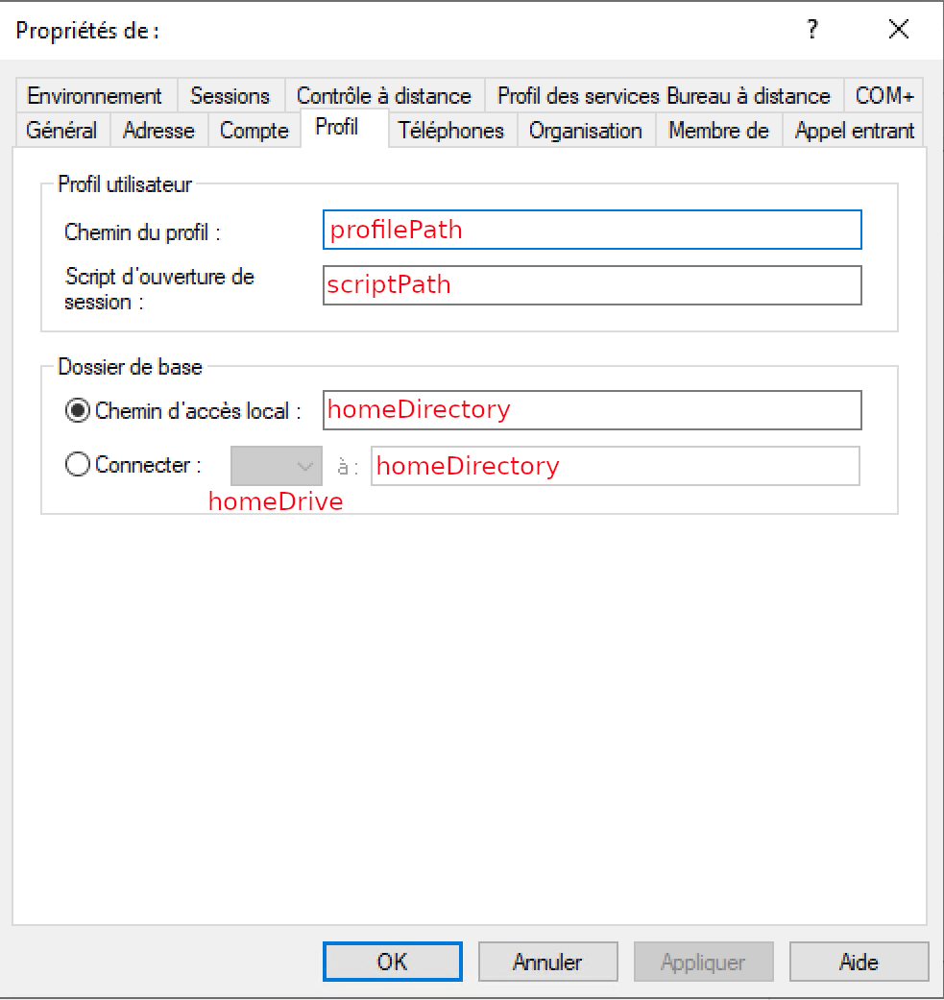Image resolution: width=944 pixels, height=1000 pixels.
Task: Switch to the Général tab
Action: 61,130
